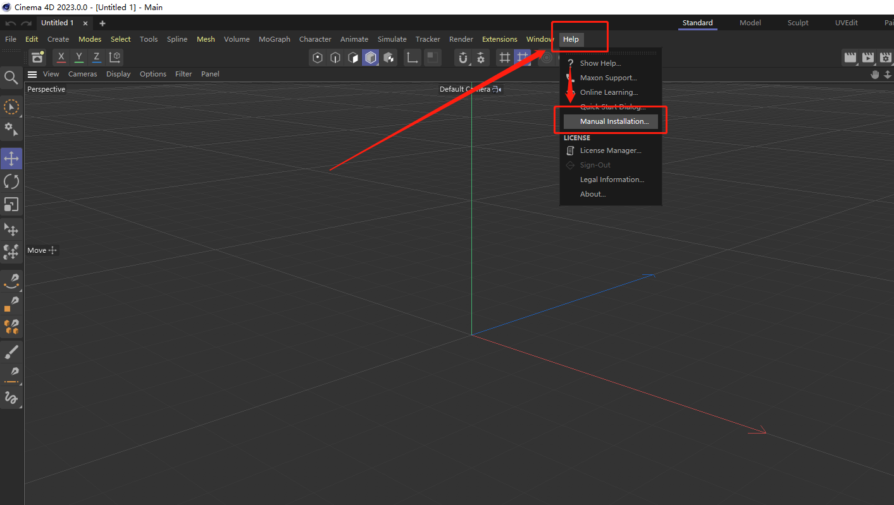Screen dimensions: 894x505
Task: Select the Rotate tool in left toolbar
Action: click(11, 181)
